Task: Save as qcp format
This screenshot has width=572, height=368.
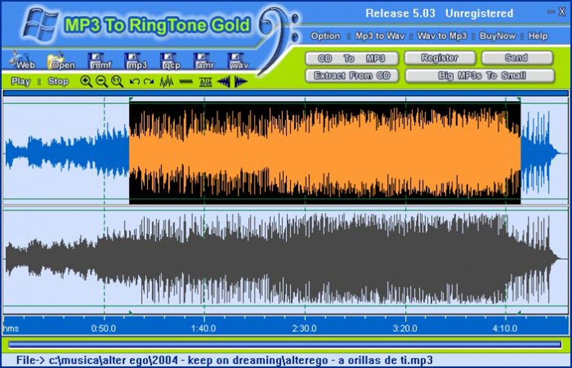Action: point(170,61)
